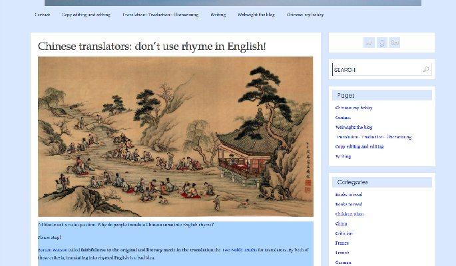This screenshot has width=456, height=266.
Task: Follow the 'Two Noble Truths' link in the article
Action: 240,250
